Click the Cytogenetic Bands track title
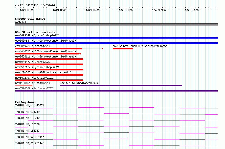 (x=30, y=19)
